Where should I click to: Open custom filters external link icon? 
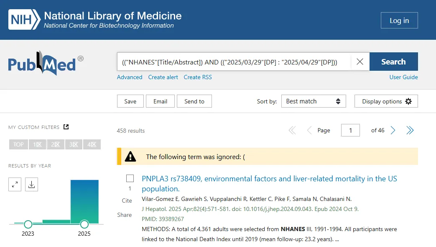(x=66, y=127)
